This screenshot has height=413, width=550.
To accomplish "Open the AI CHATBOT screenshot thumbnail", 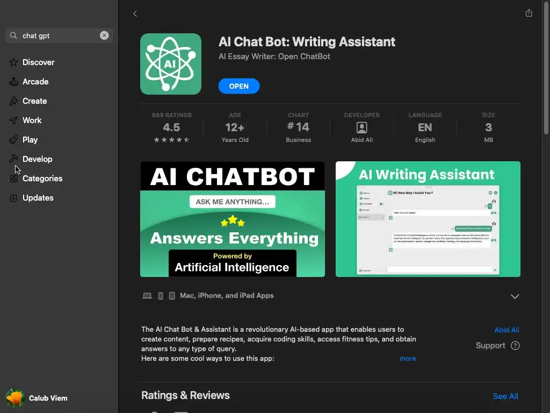I will coord(233,219).
